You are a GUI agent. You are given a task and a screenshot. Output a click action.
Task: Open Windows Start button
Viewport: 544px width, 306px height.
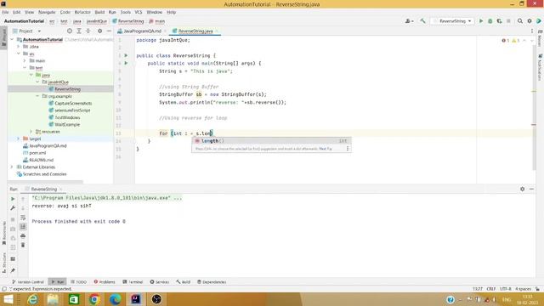click(8, 299)
